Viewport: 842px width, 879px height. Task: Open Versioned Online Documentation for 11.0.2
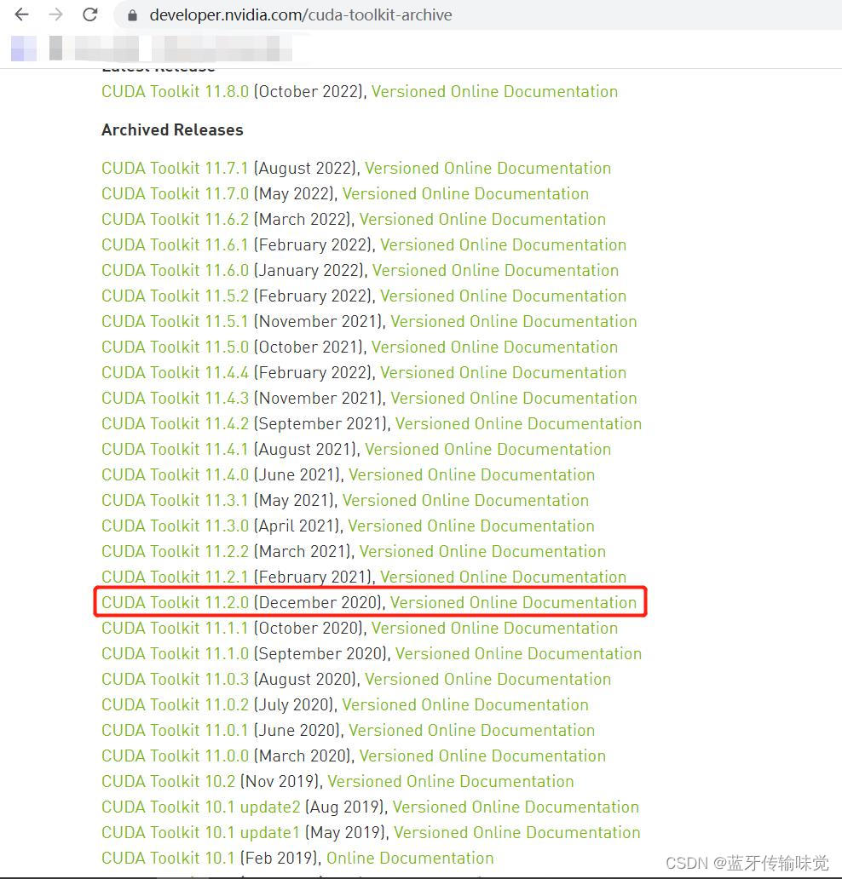[465, 704]
